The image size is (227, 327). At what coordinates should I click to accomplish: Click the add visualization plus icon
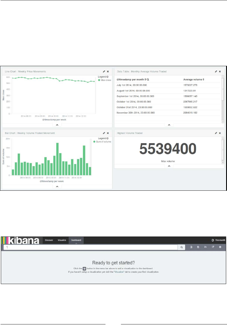coord(220,247)
